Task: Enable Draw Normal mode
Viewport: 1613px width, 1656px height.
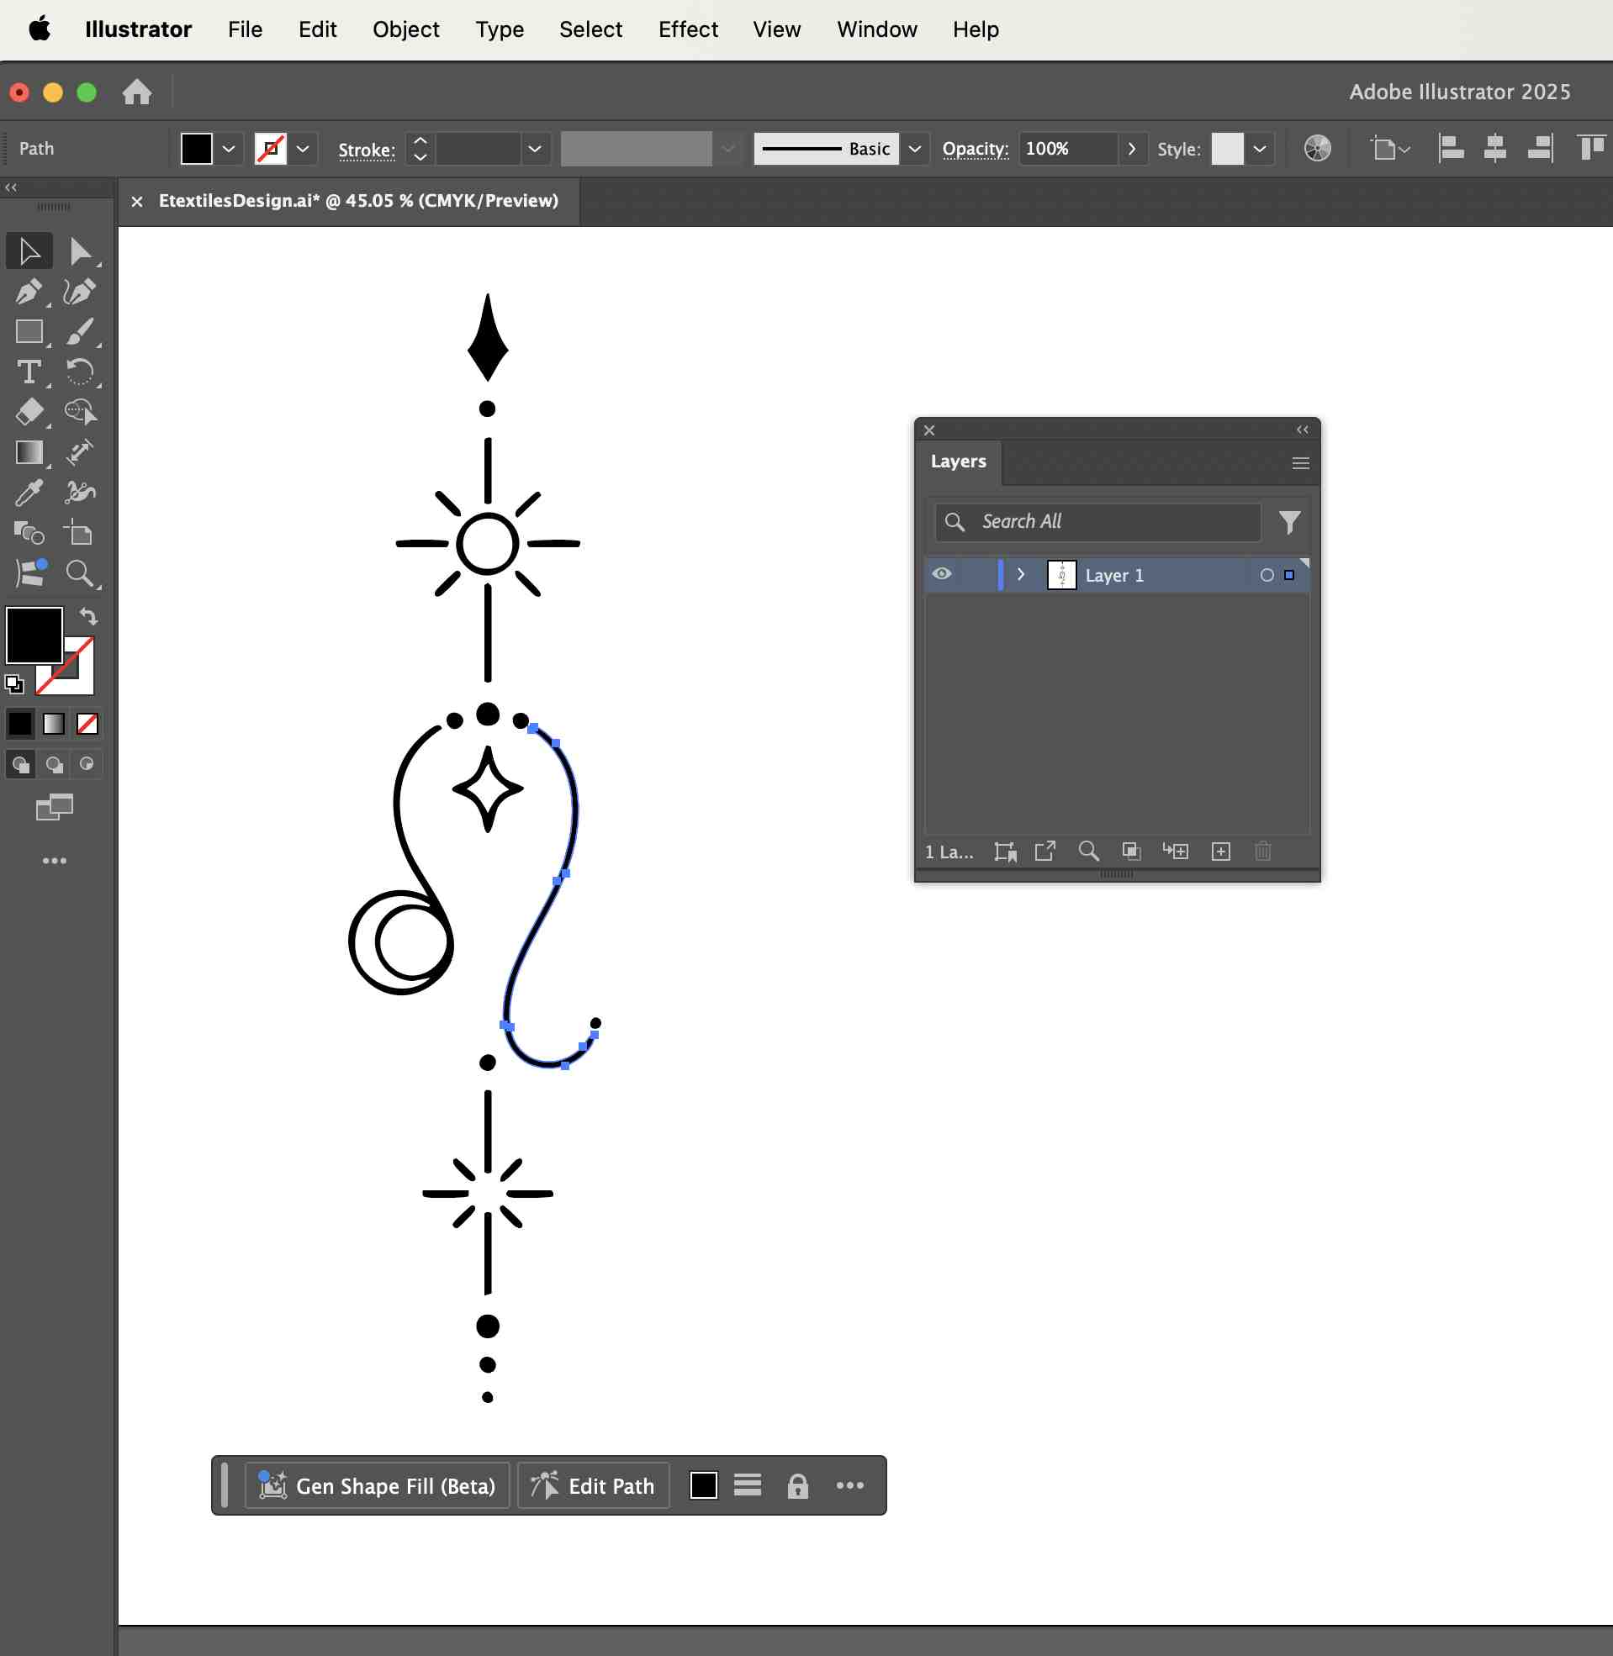Action: 20,764
